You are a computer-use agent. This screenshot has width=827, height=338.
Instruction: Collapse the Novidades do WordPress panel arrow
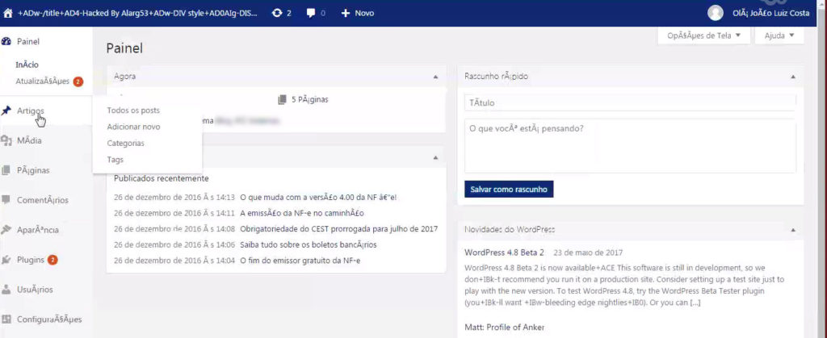793,230
